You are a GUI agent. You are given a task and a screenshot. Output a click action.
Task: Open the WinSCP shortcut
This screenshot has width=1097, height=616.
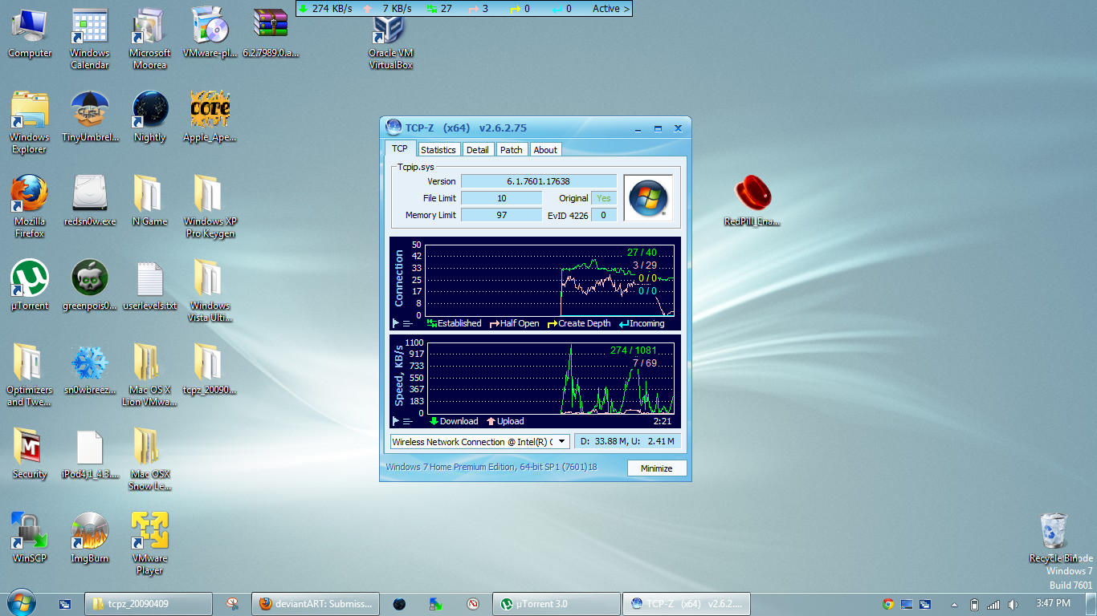coord(30,538)
